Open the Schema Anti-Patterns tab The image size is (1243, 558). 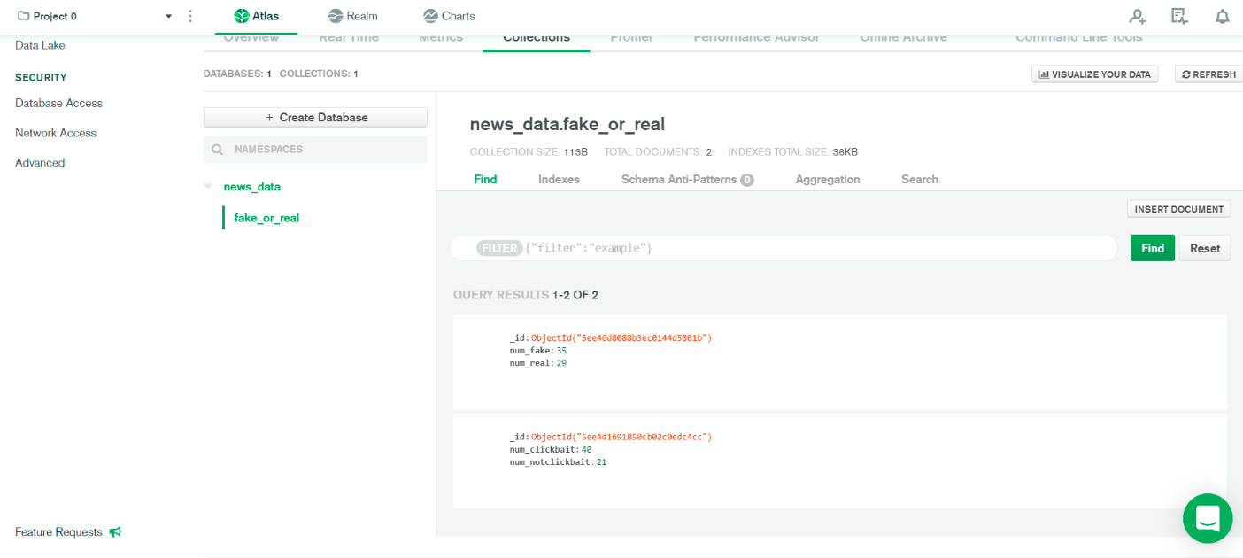click(687, 179)
